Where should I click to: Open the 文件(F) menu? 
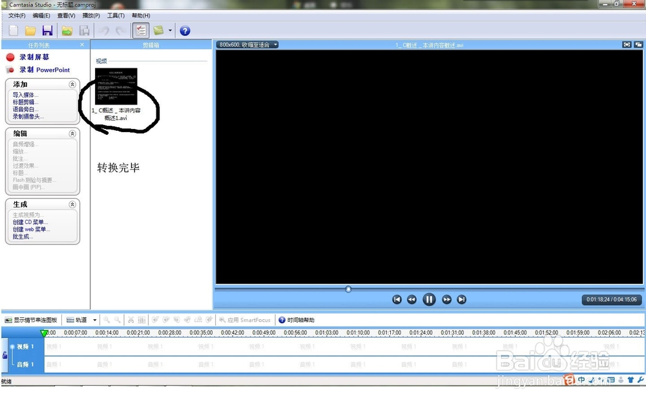pyautogui.click(x=17, y=15)
